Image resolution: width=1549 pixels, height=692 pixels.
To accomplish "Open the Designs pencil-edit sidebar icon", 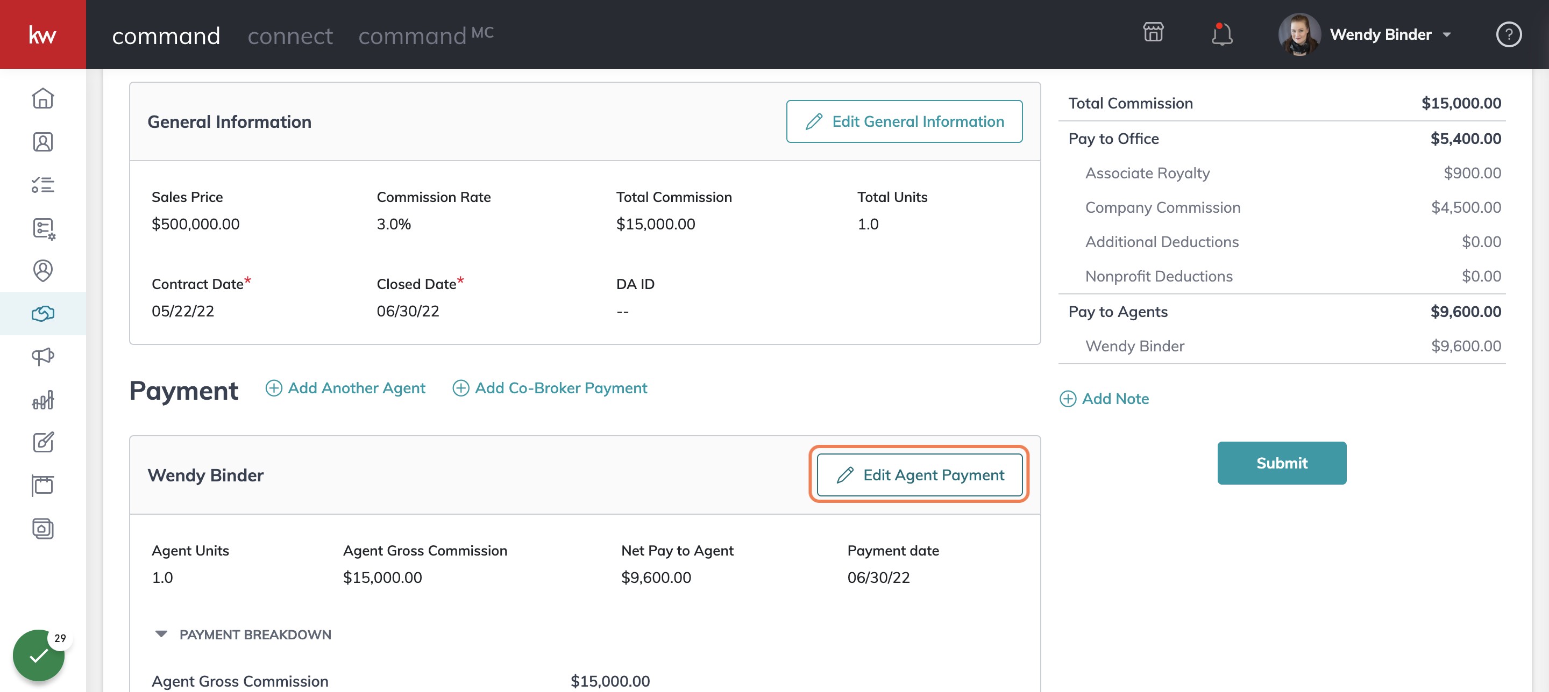I will point(42,443).
